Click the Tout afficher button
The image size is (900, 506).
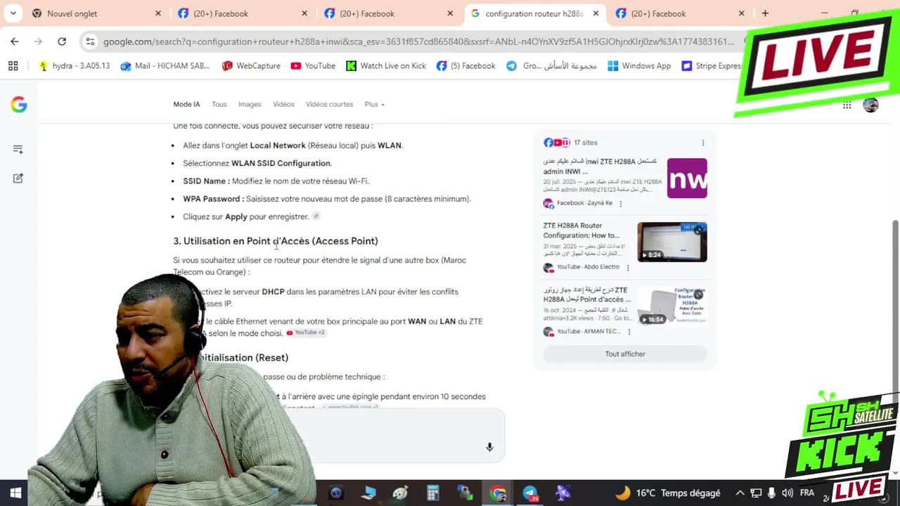pos(625,354)
